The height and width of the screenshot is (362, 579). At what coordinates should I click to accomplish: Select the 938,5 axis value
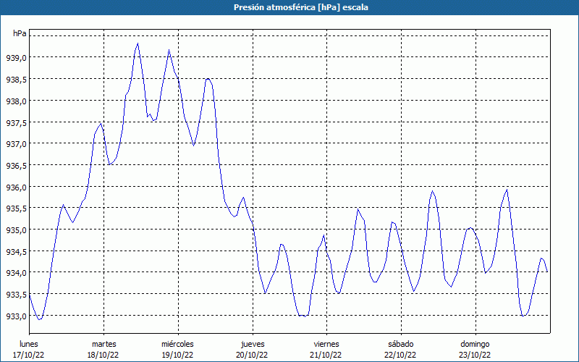point(16,79)
